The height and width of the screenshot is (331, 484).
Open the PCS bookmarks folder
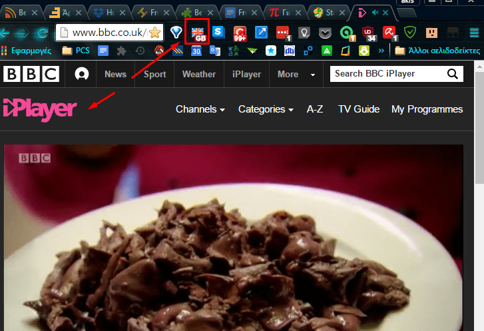(76, 51)
